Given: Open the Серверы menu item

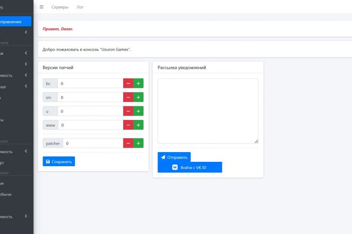Looking at the screenshot, I should click(x=60, y=7).
